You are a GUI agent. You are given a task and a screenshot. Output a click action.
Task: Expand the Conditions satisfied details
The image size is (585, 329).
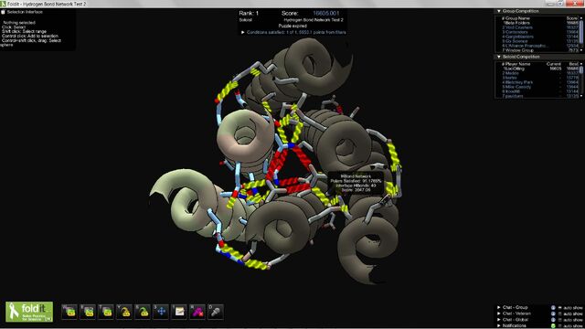point(243,33)
